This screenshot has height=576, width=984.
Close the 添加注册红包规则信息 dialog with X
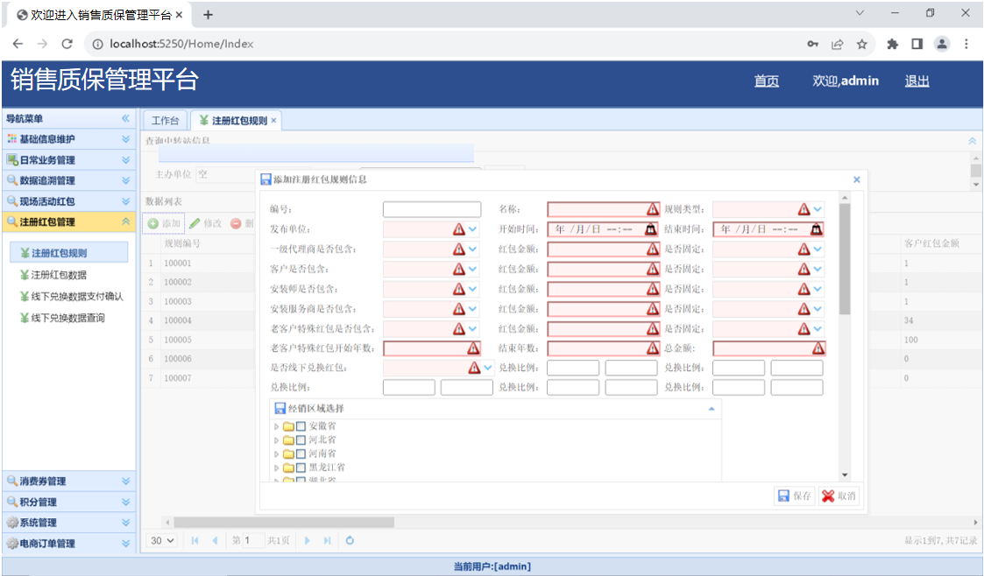(857, 179)
